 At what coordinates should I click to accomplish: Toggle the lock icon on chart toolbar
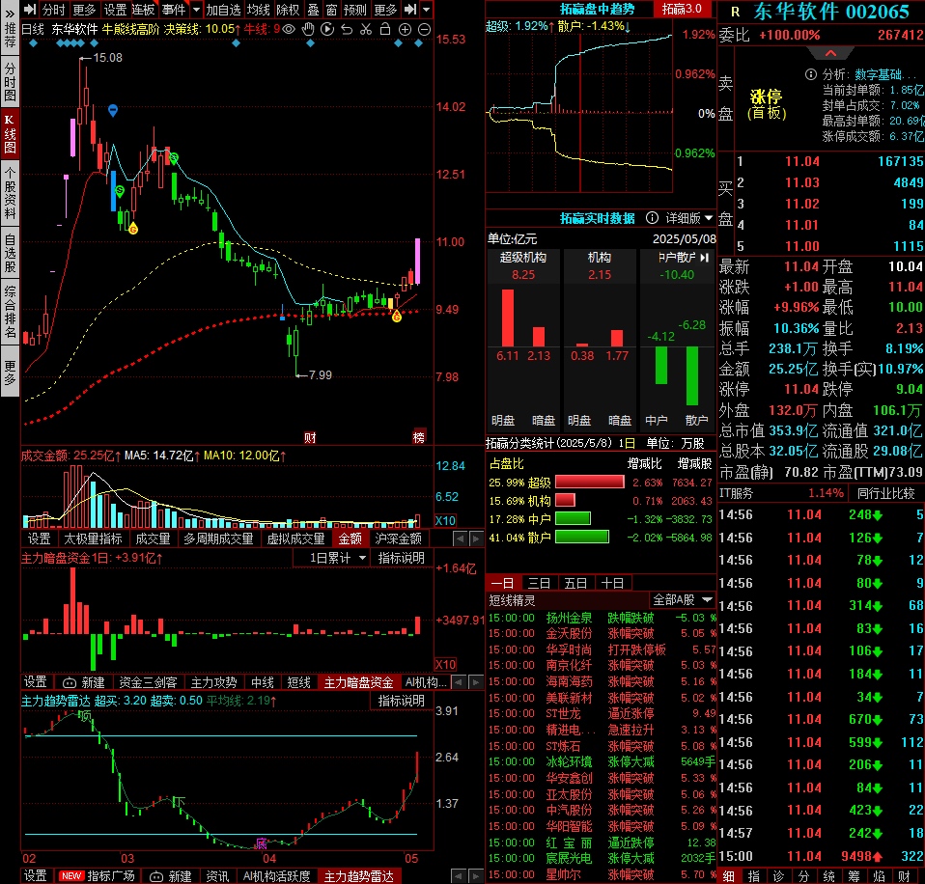click(385, 29)
